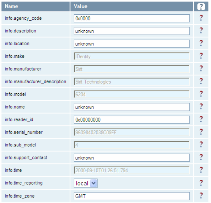The image size is (211, 203).
Task: Click the info.model label
Action: point(15,94)
